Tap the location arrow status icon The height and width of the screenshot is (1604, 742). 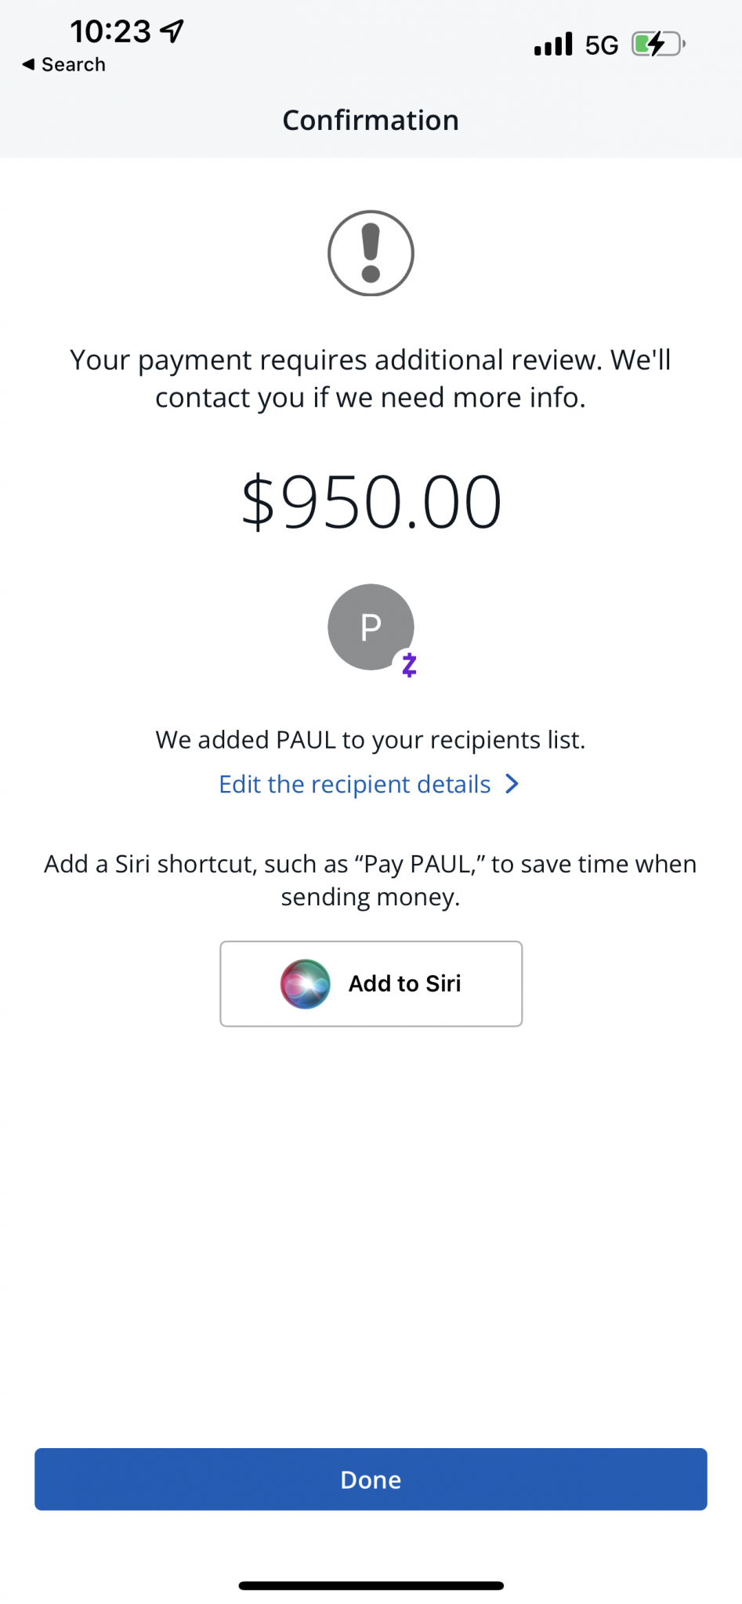pos(172,31)
